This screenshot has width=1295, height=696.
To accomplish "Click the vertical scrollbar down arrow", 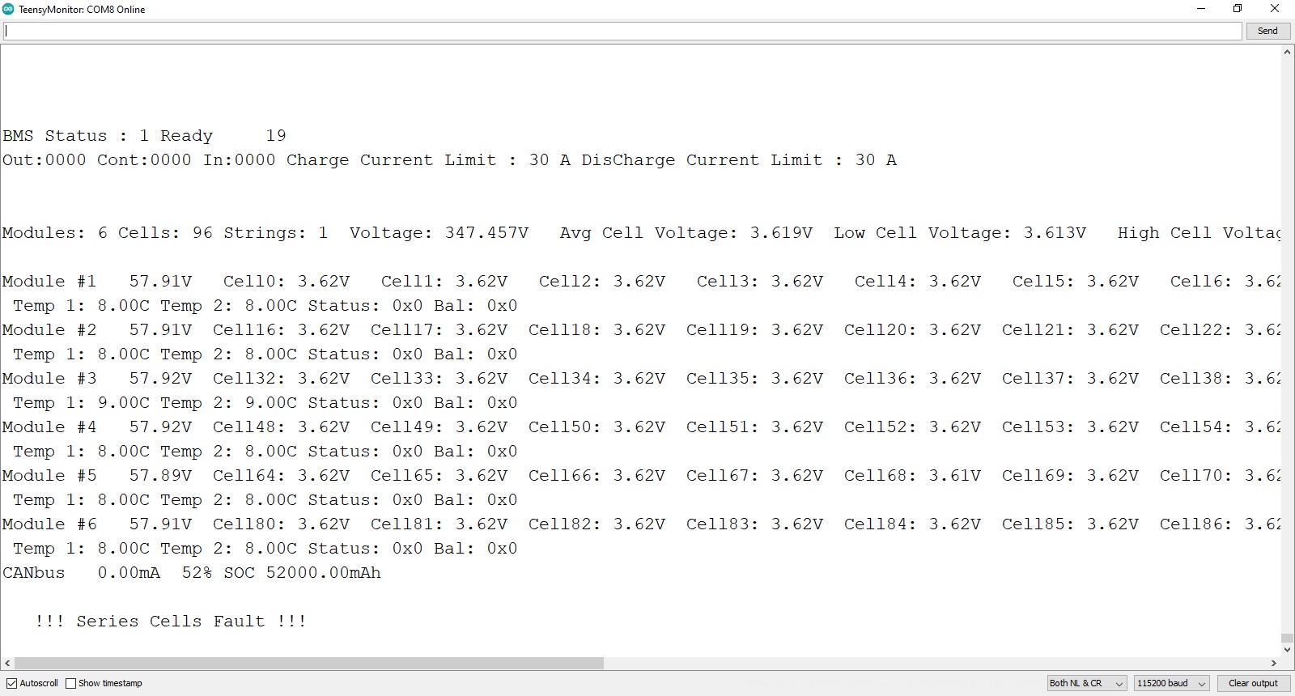I will [x=1287, y=649].
